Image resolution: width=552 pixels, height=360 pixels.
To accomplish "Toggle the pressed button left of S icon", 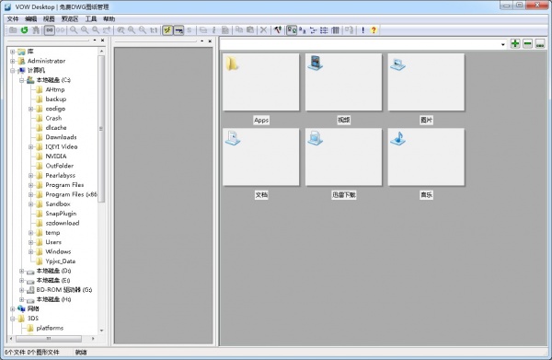I will click(x=178, y=30).
